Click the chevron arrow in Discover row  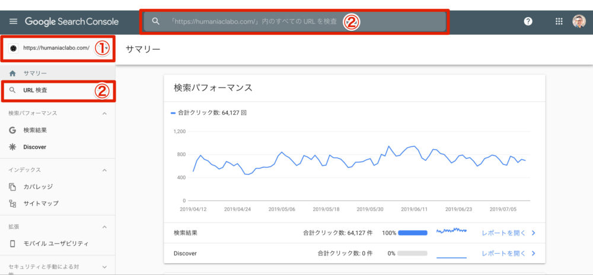[x=533, y=254]
